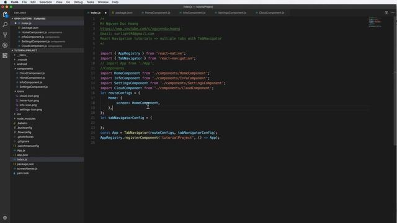397x223 pixels.
Task: Expand the ios folder
Action: [x=15, y=114]
